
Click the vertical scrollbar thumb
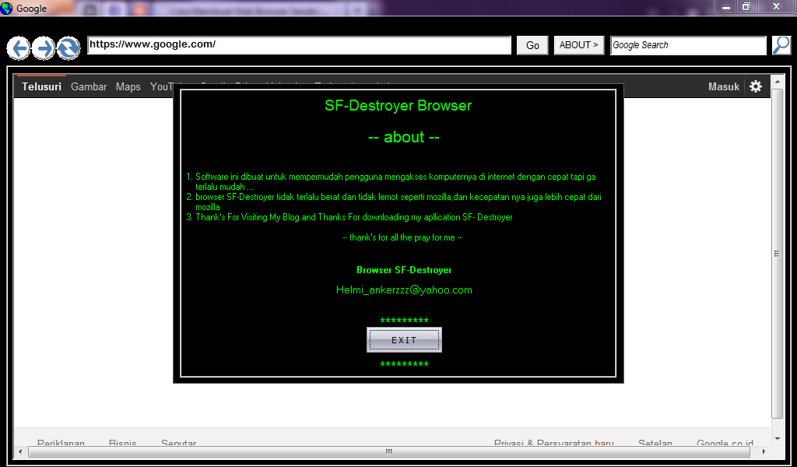click(x=778, y=254)
